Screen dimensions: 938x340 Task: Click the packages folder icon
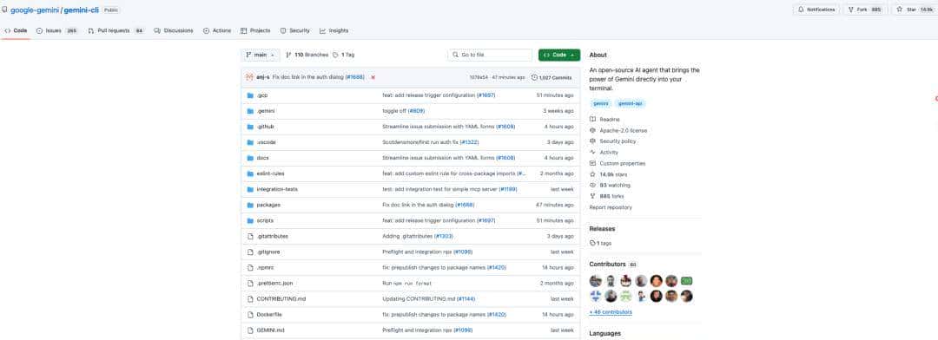pyautogui.click(x=251, y=205)
